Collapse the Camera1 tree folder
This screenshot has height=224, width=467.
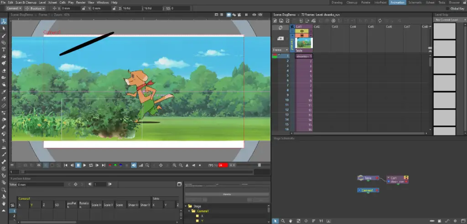tap(189, 211)
